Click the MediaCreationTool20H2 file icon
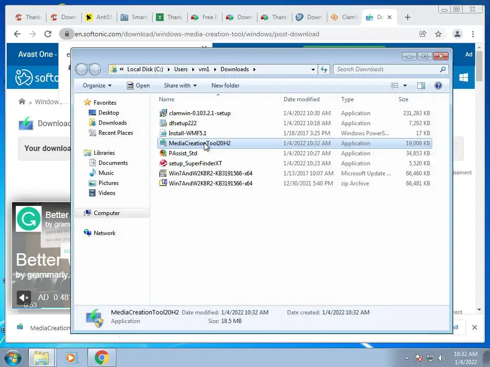The image size is (490, 367). click(163, 143)
